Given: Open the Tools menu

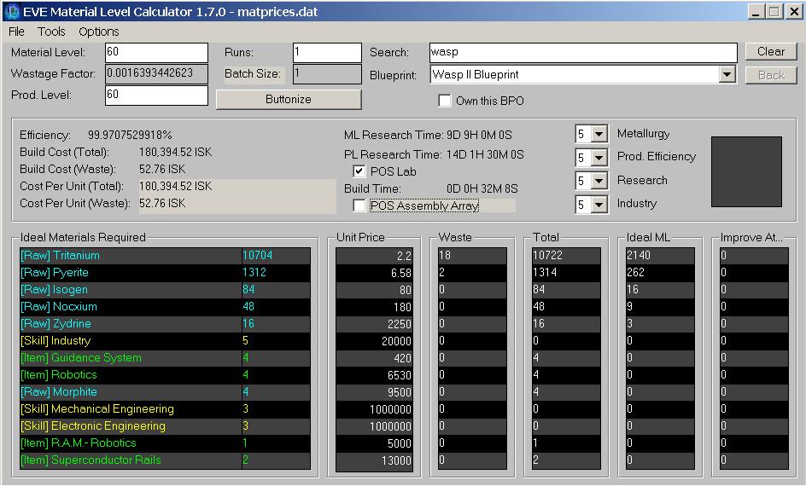Looking at the screenshot, I should tap(51, 32).
